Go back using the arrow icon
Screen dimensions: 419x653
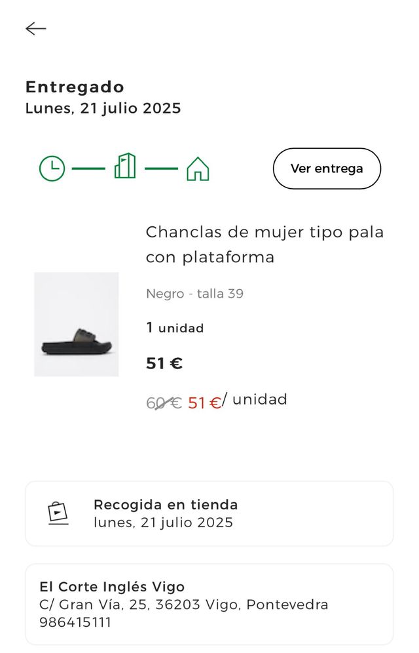[36, 28]
